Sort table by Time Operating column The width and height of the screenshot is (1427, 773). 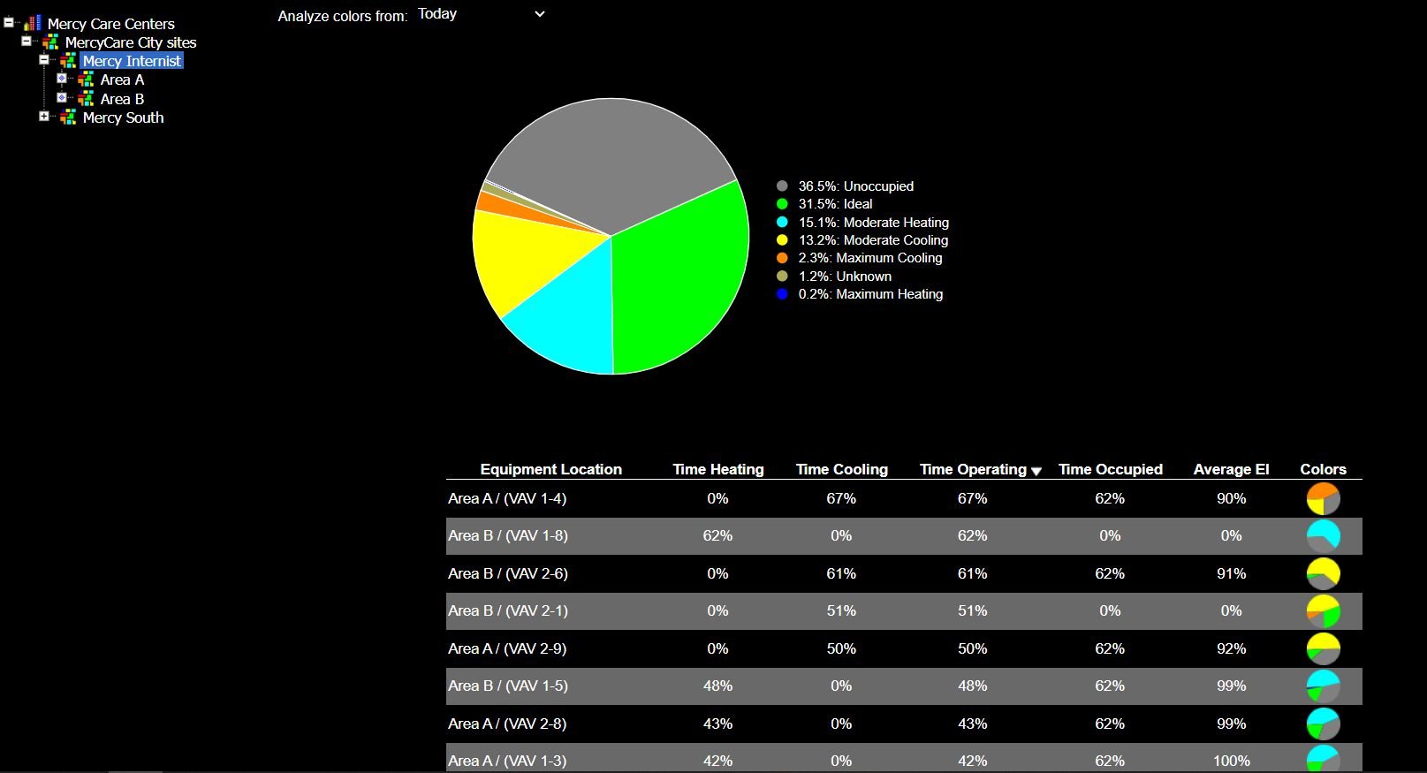973,469
